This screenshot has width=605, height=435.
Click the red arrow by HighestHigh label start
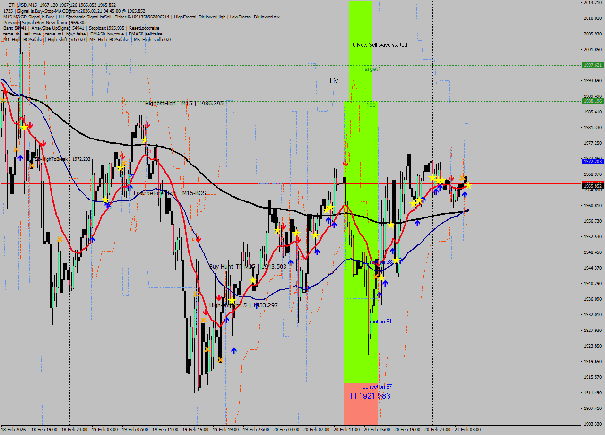point(147,125)
